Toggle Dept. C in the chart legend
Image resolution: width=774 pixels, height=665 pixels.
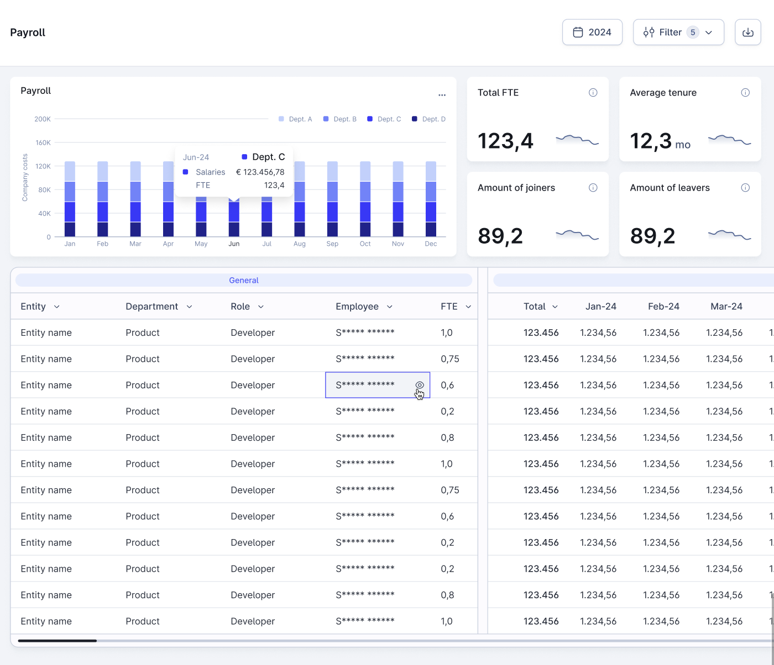(x=384, y=119)
